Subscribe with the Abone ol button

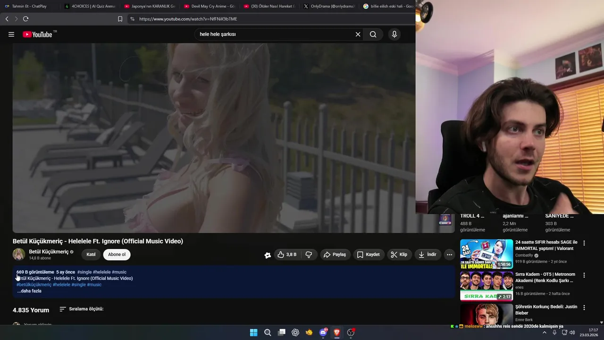(x=117, y=255)
